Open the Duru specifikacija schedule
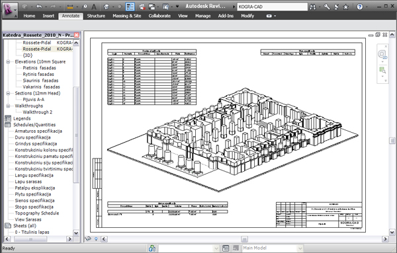Image resolution: width=397 pixels, height=253 pixels. tap(32, 137)
